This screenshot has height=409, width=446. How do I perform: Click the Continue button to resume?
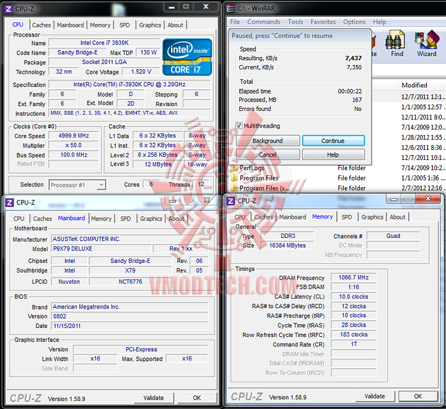point(333,141)
